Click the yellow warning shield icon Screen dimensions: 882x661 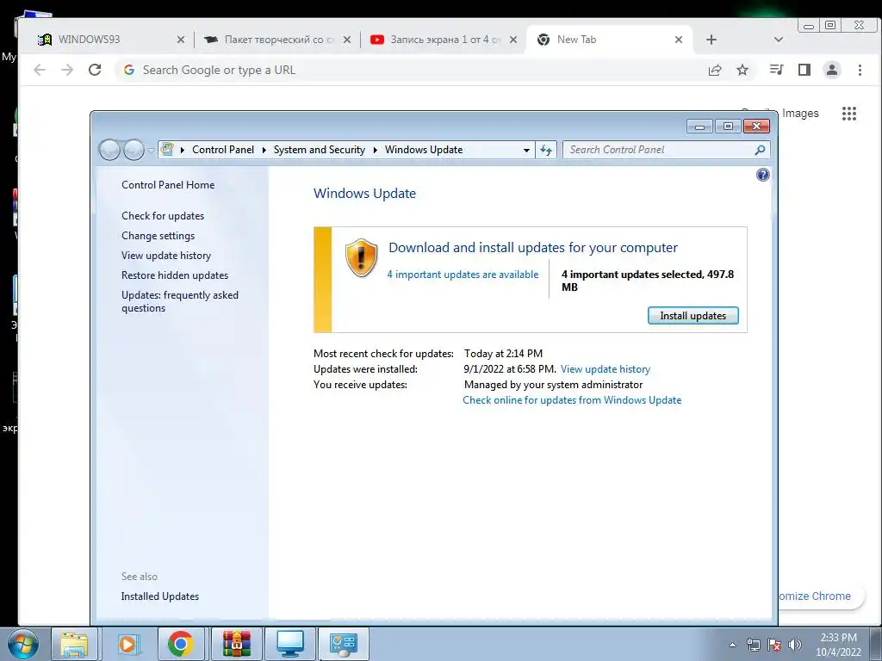point(361,257)
